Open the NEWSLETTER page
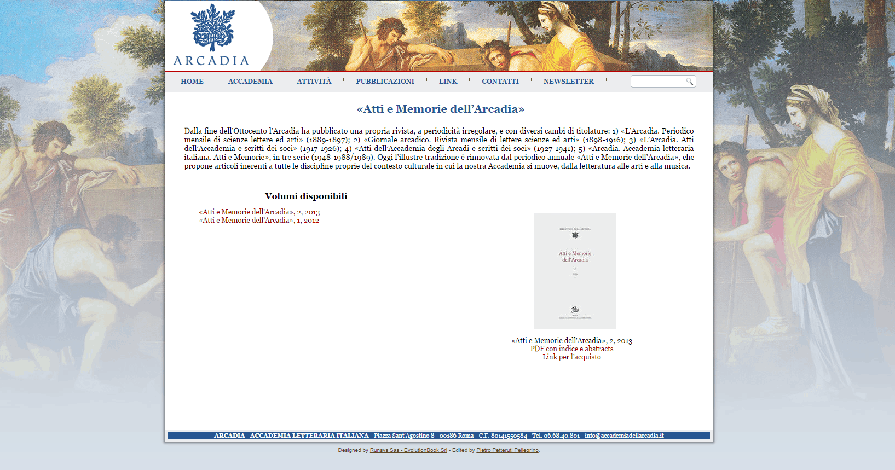 (568, 81)
